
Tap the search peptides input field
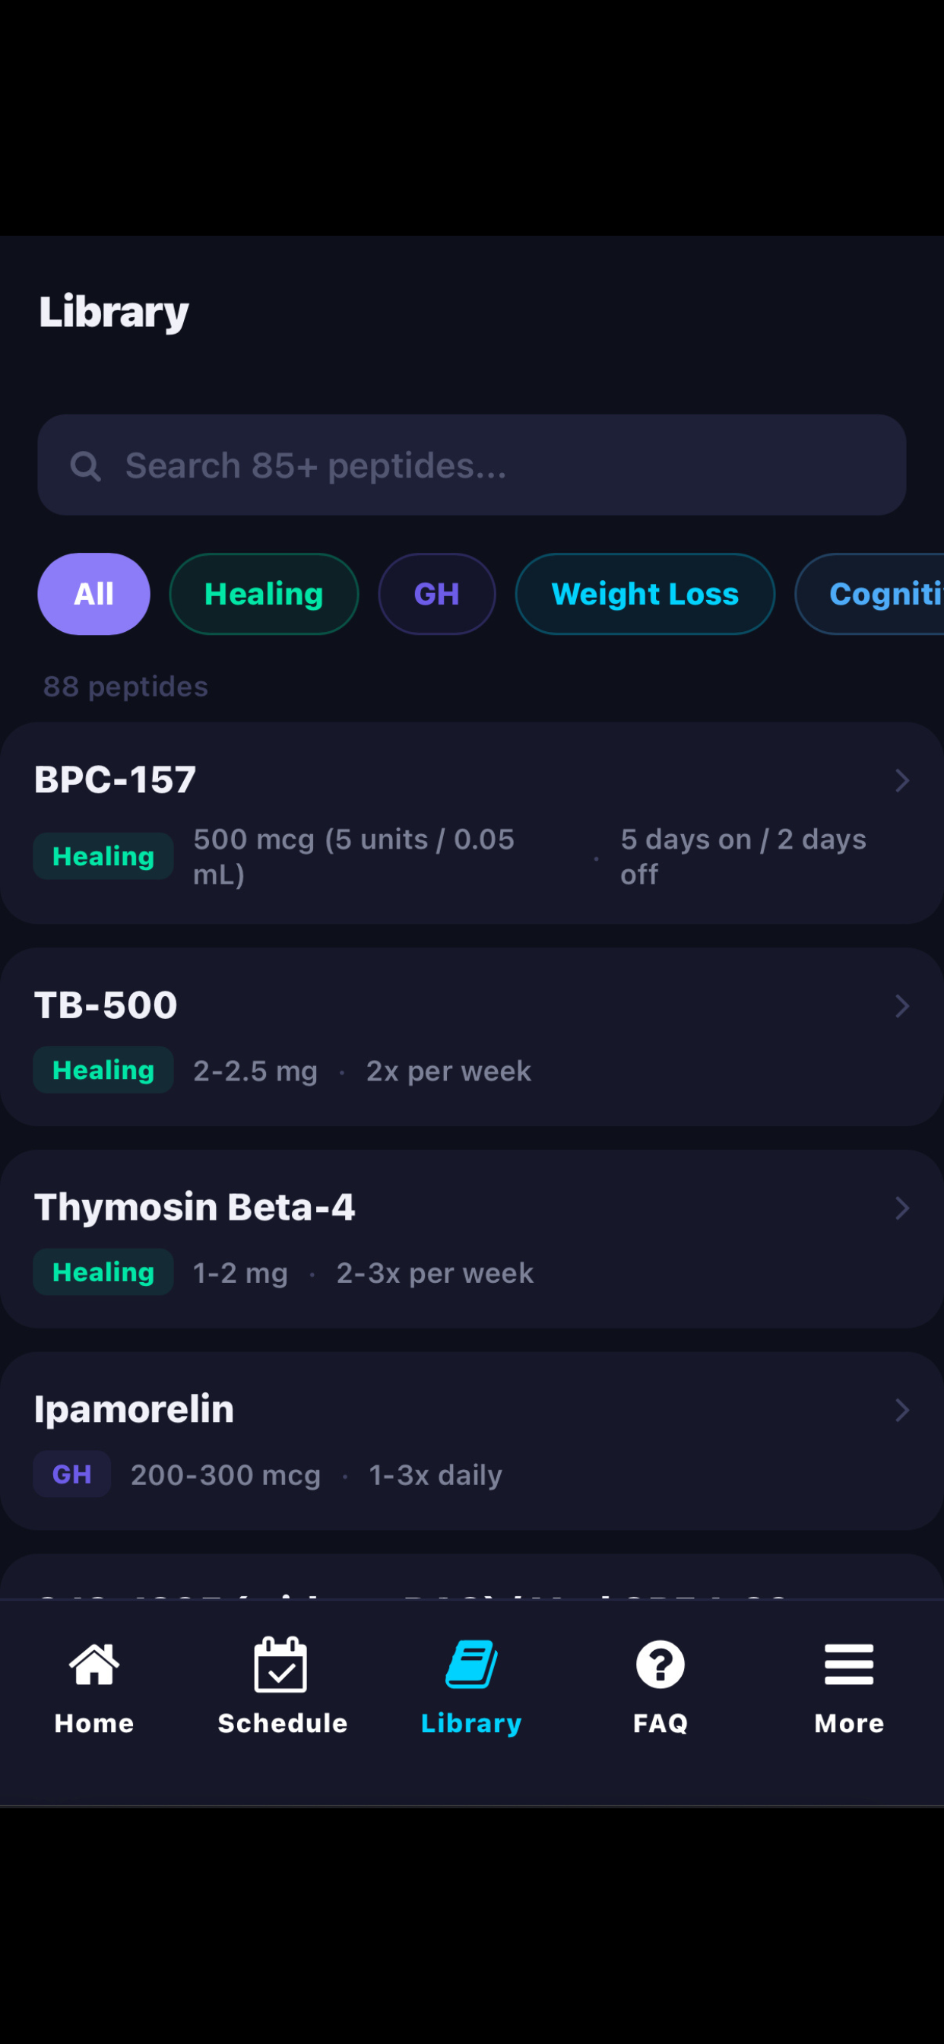point(471,466)
